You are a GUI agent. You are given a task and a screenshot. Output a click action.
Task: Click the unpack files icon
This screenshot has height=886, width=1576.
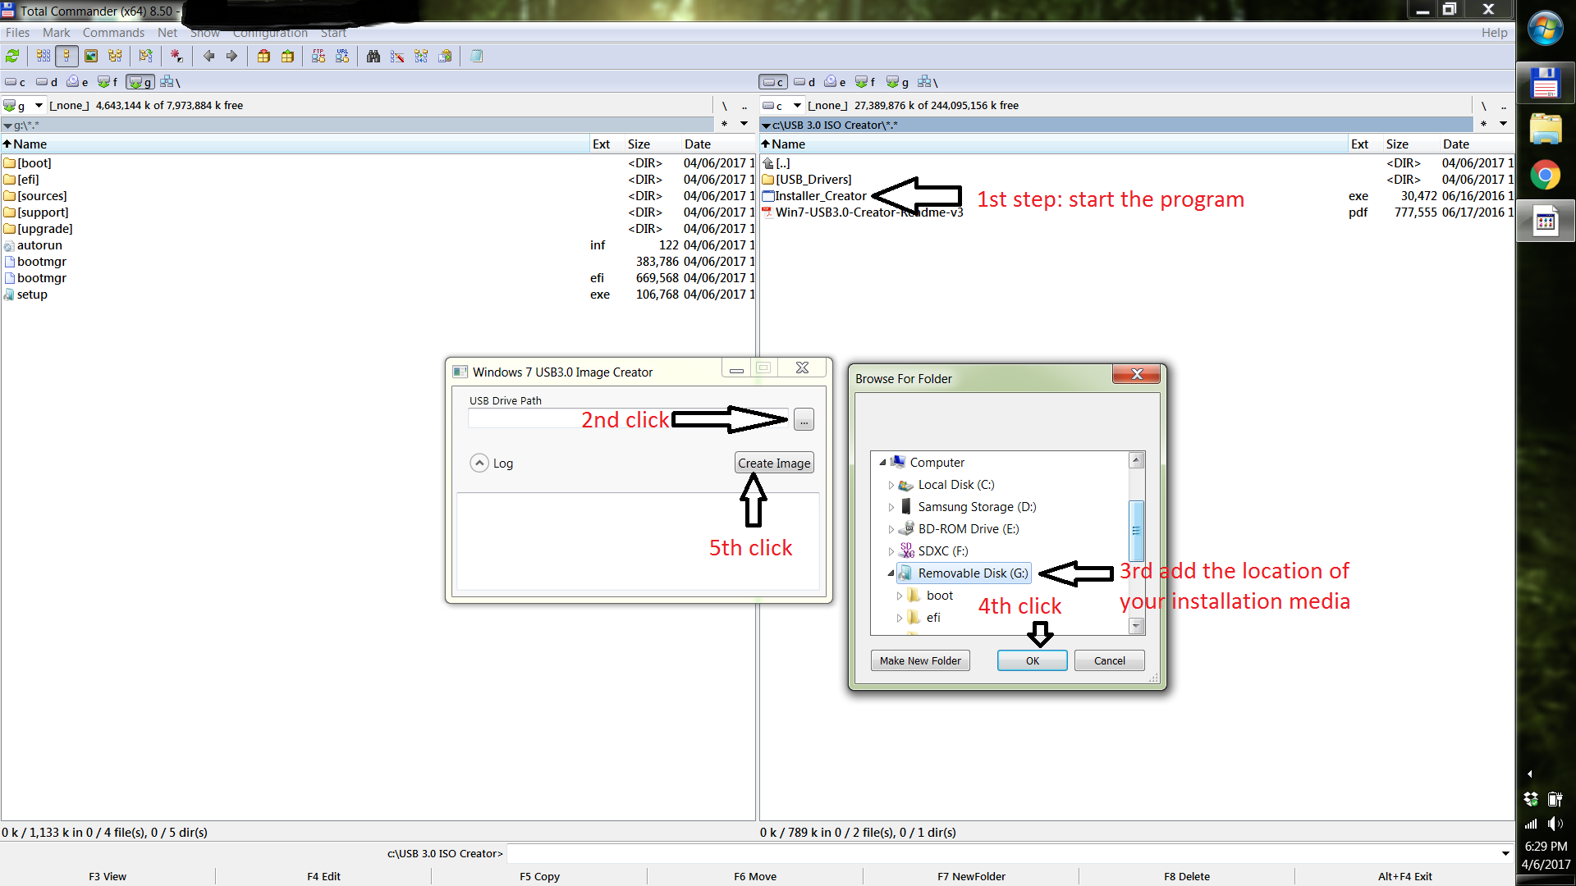click(287, 56)
